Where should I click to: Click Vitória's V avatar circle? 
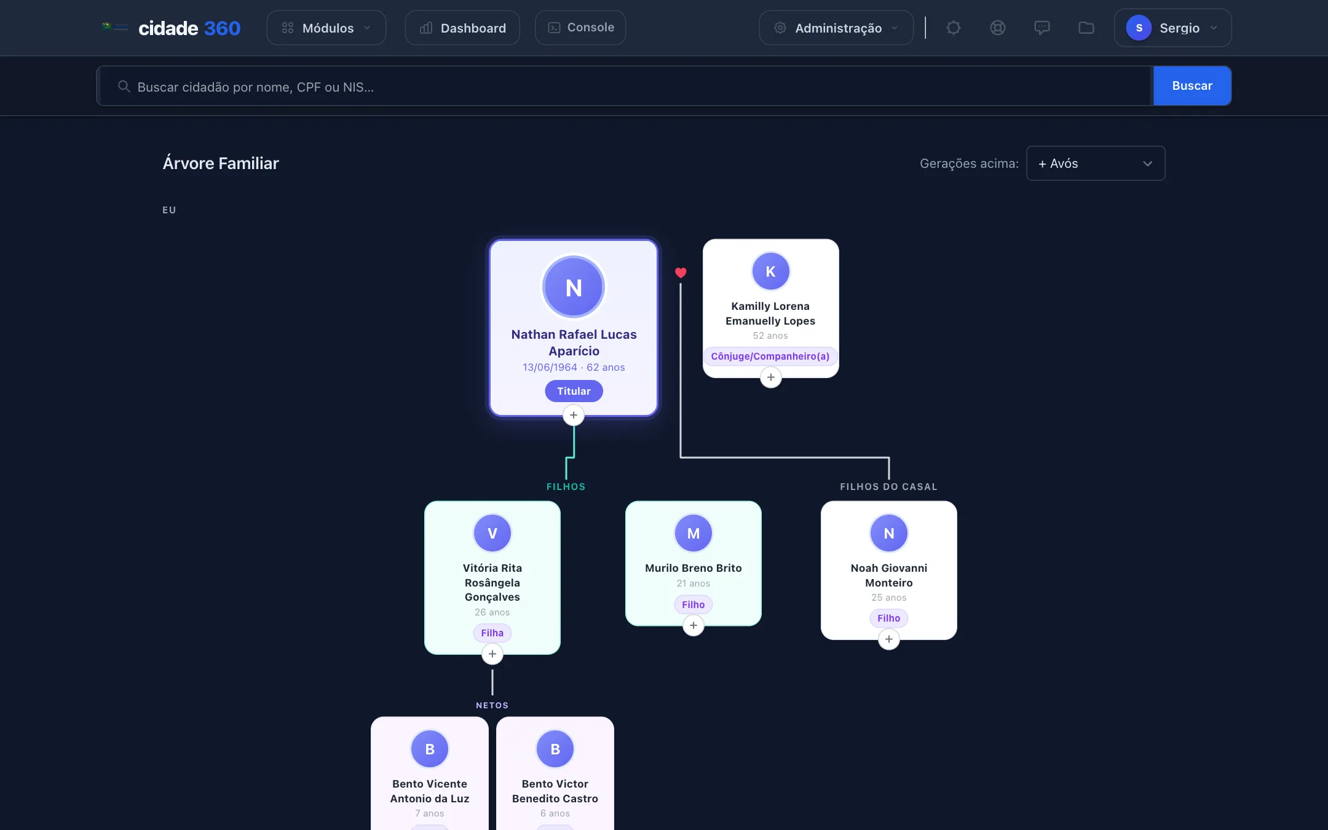492,533
